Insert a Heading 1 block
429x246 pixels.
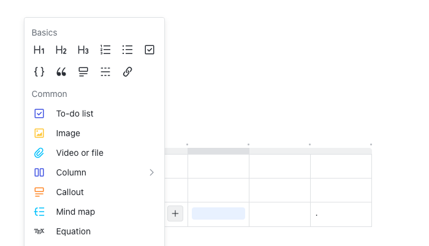(x=39, y=50)
